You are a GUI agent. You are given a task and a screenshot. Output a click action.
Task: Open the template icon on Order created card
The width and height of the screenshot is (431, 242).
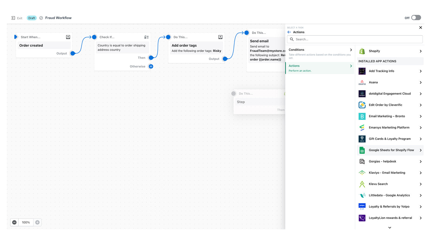68,37
